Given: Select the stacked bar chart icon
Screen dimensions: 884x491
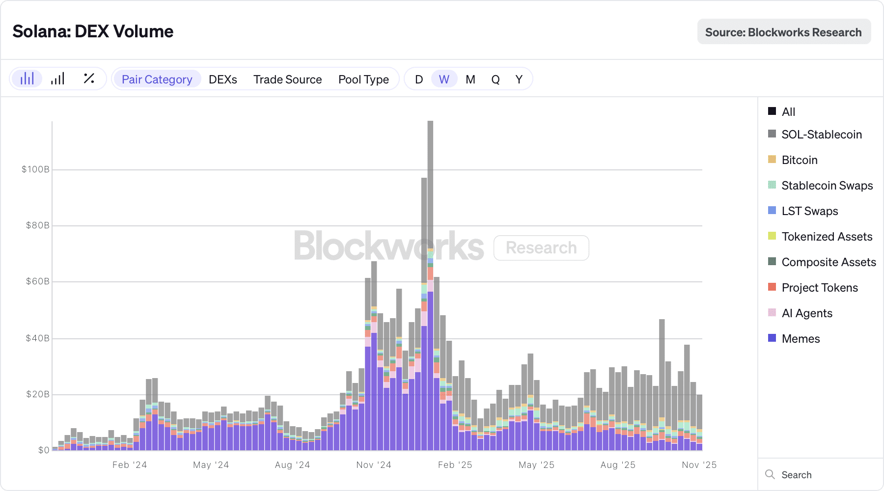Looking at the screenshot, I should tap(27, 79).
